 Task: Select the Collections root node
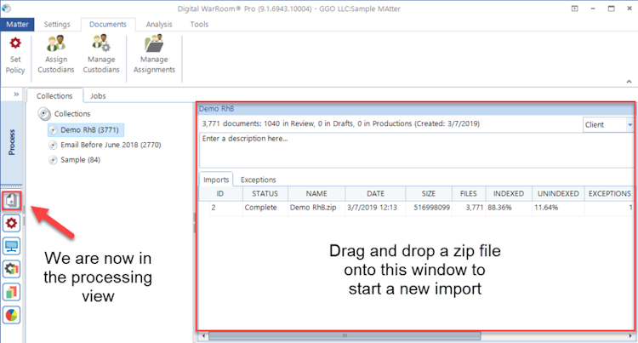(x=72, y=114)
